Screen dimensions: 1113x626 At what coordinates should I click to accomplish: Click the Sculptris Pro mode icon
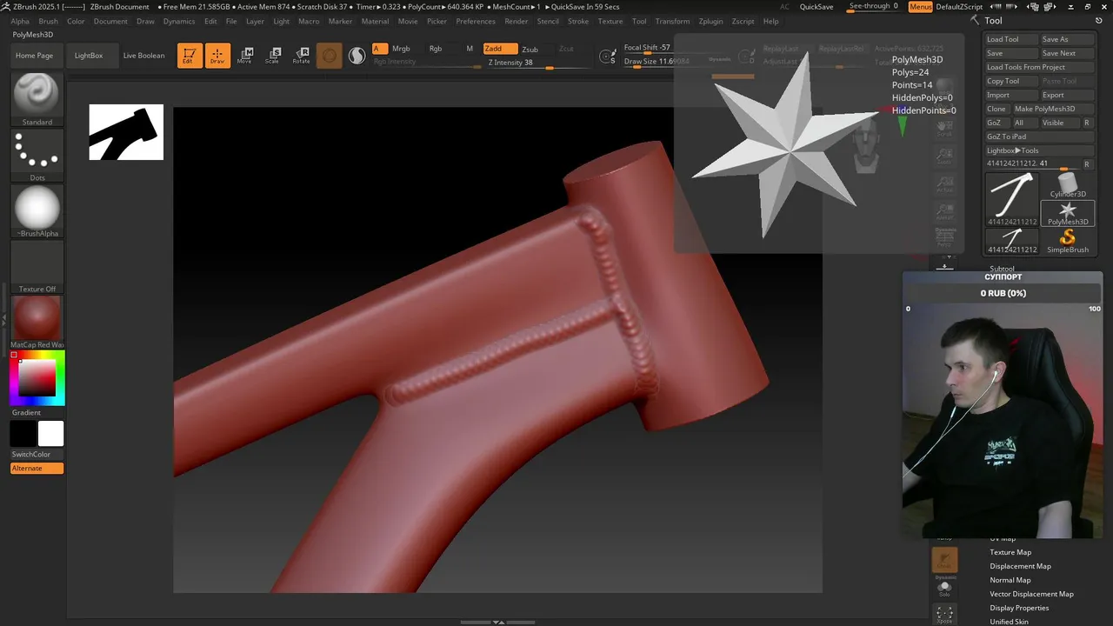(x=357, y=56)
